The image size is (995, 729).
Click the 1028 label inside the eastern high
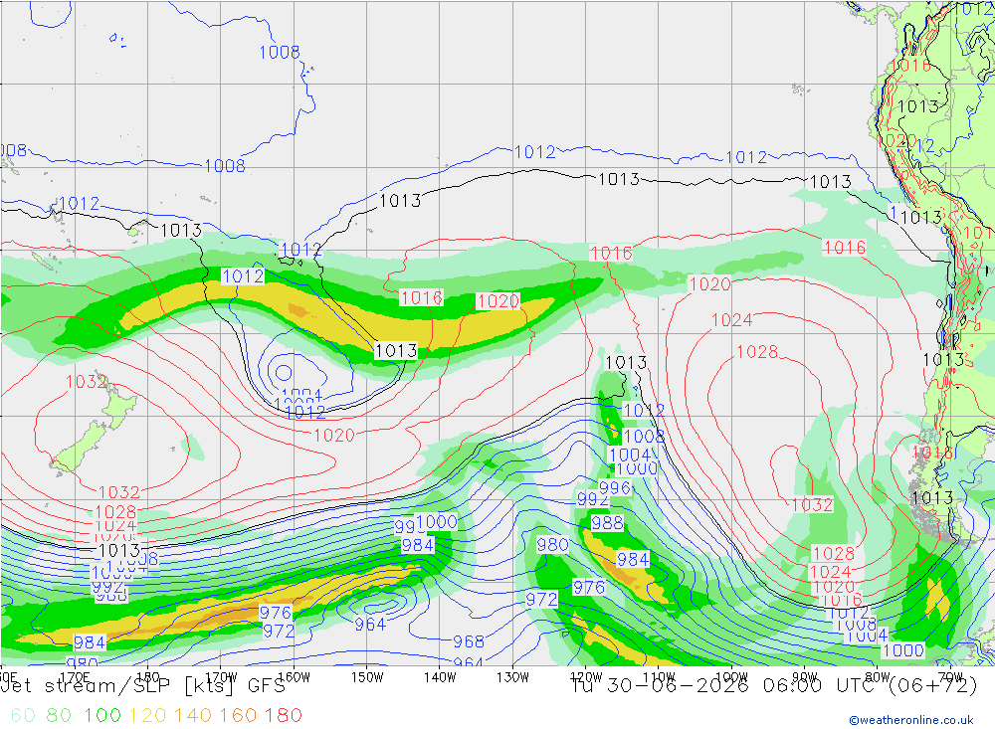757,351
